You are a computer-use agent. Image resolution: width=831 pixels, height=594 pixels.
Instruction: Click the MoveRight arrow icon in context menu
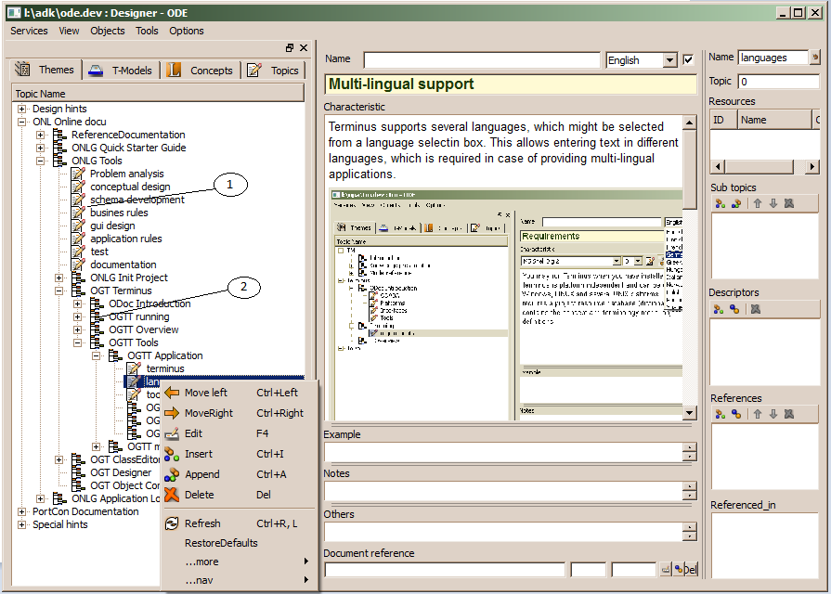(172, 413)
